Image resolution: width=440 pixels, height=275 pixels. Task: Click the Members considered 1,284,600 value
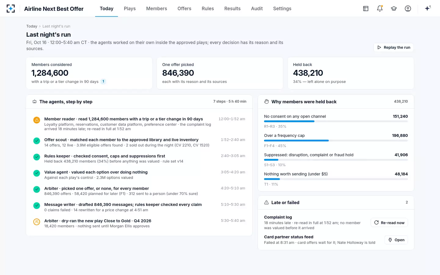click(50, 73)
